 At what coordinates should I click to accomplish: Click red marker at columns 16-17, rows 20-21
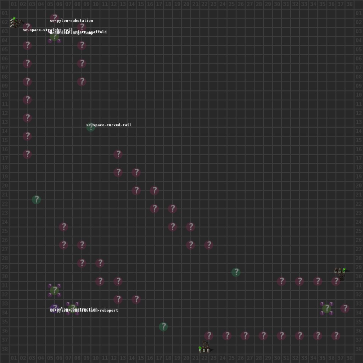coord(154,190)
